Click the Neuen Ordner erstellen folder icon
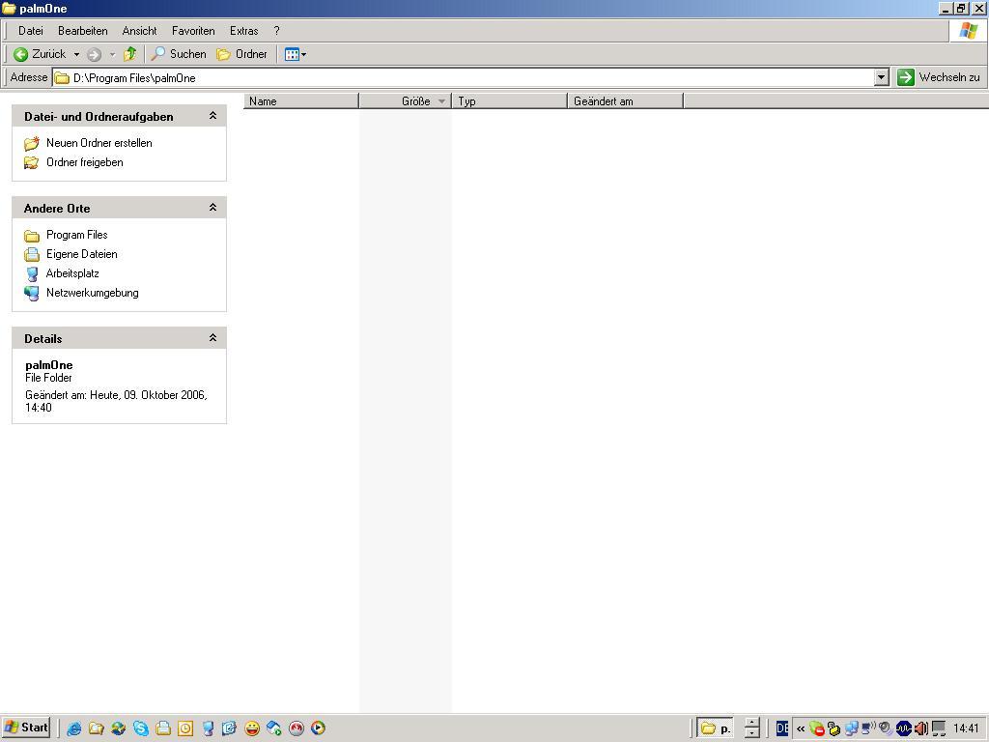 (32, 143)
